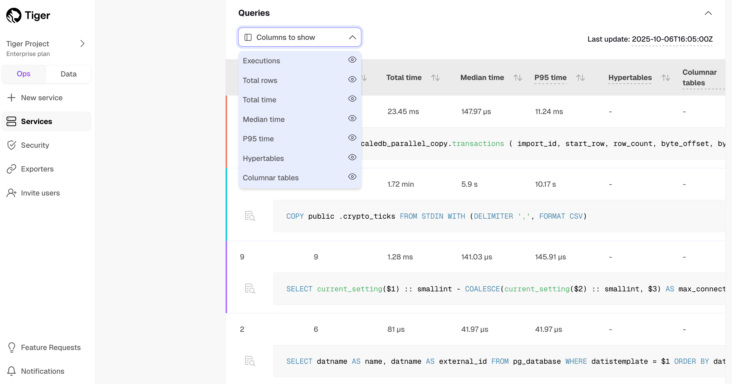
Task: Sort by Total time column arrows
Action: pyautogui.click(x=435, y=78)
